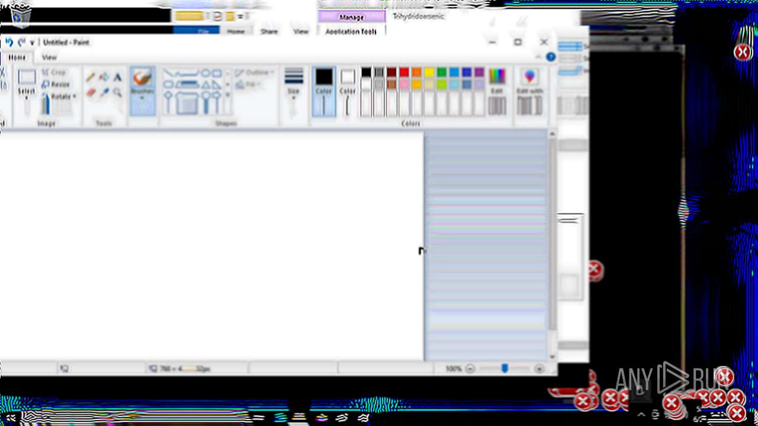
Task: Activate the rectangular Select tool
Action: point(27,77)
